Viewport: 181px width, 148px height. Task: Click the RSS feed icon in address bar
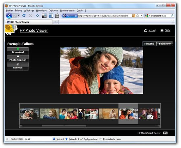(x=134, y=15)
